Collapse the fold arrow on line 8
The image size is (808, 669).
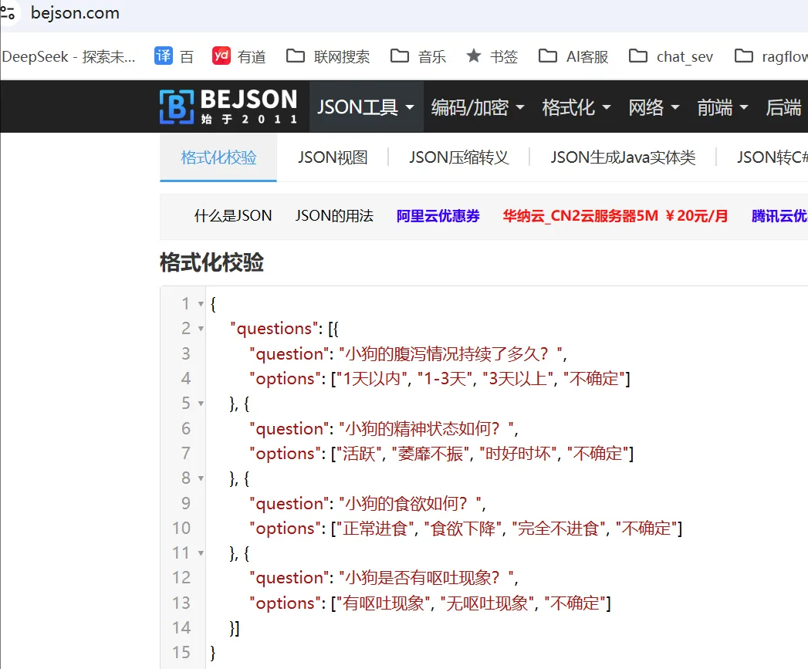point(201,478)
